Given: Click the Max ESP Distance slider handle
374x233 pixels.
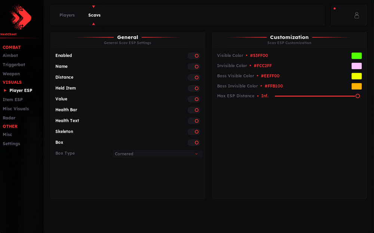Looking at the screenshot, I should click(357, 96).
